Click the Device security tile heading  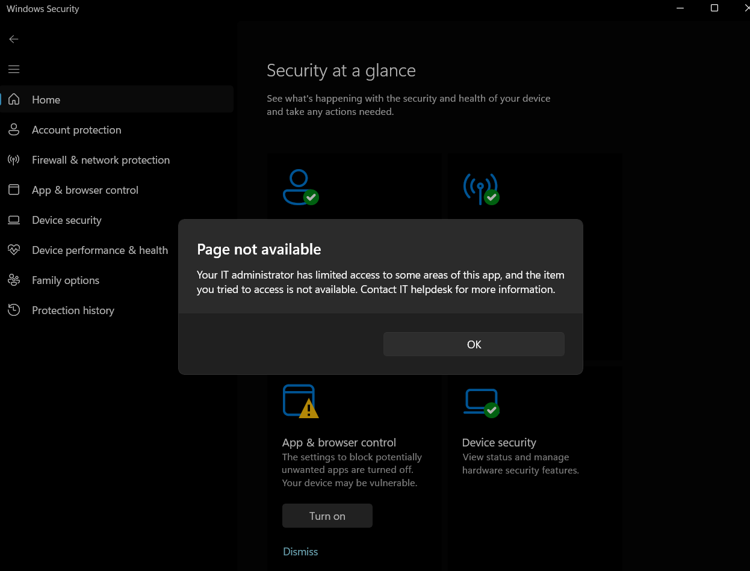click(x=499, y=443)
